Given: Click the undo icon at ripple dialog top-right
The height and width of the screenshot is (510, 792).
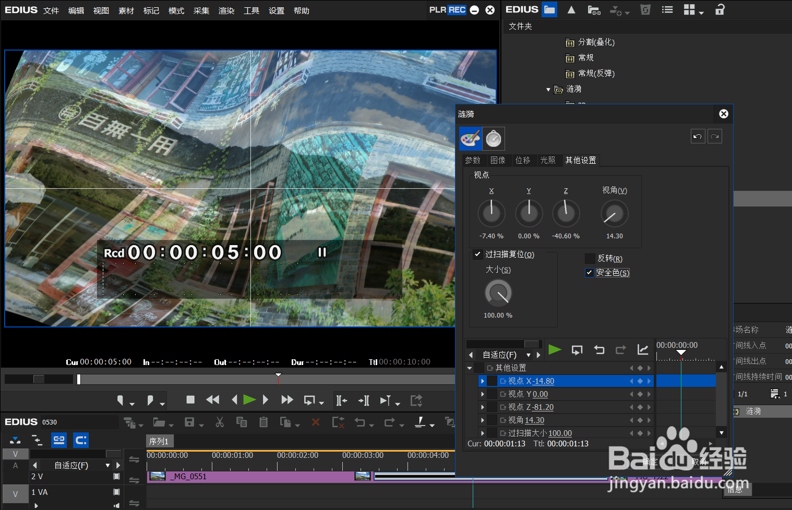Looking at the screenshot, I should click(698, 137).
